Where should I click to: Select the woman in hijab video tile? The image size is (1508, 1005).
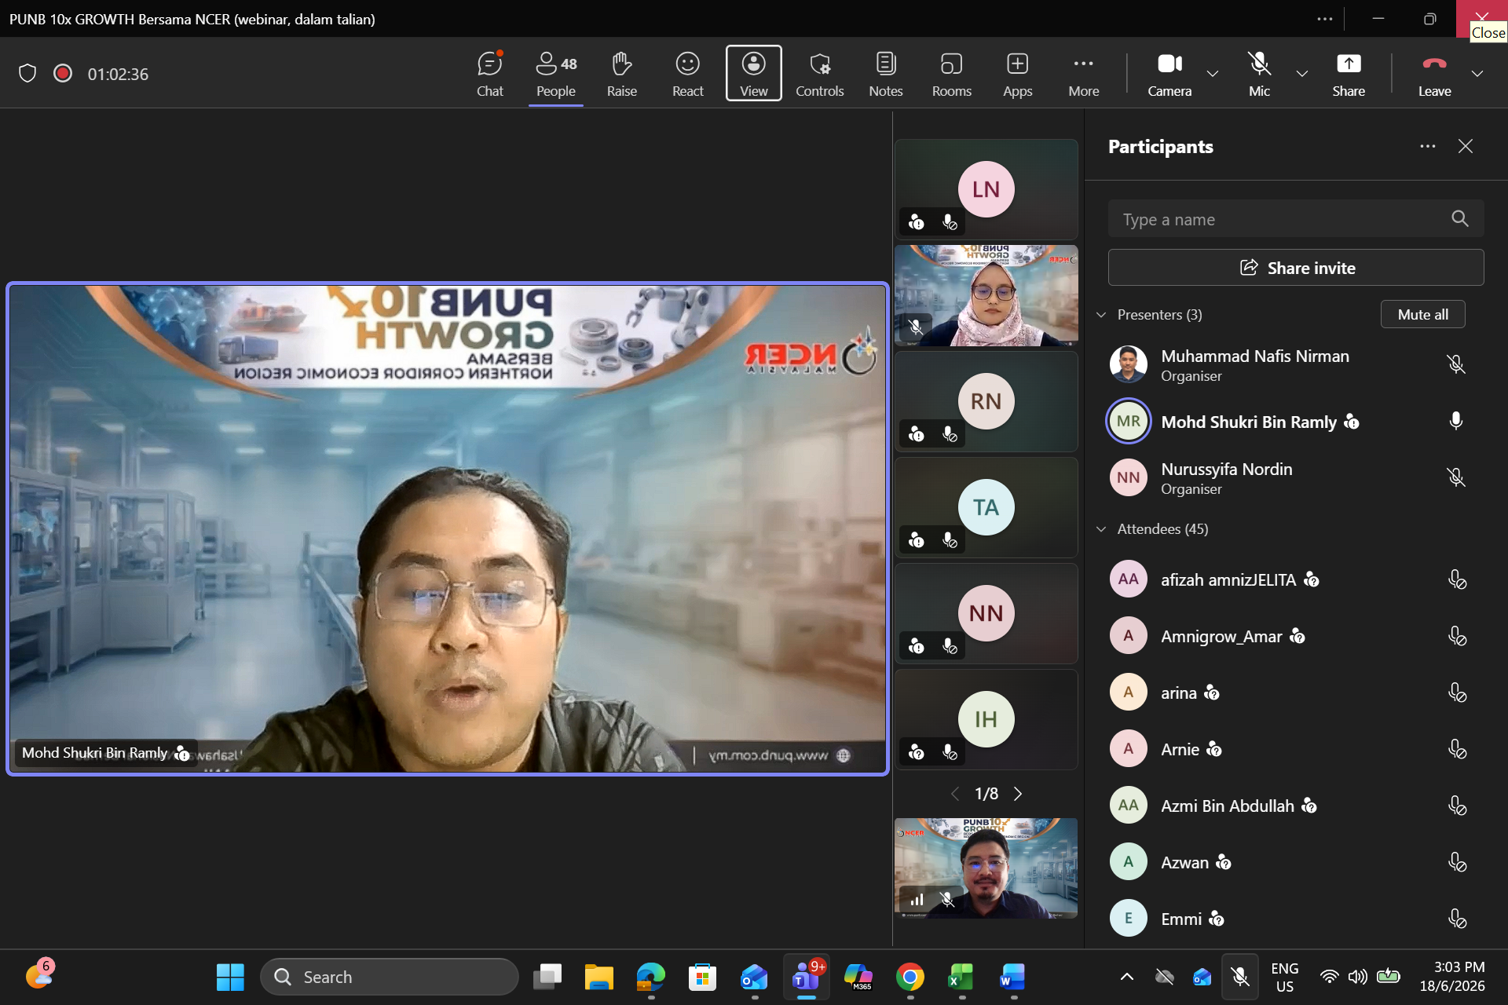coord(986,295)
